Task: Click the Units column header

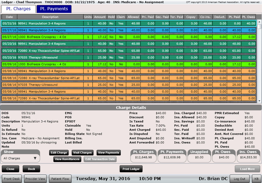Action: point(88,17)
